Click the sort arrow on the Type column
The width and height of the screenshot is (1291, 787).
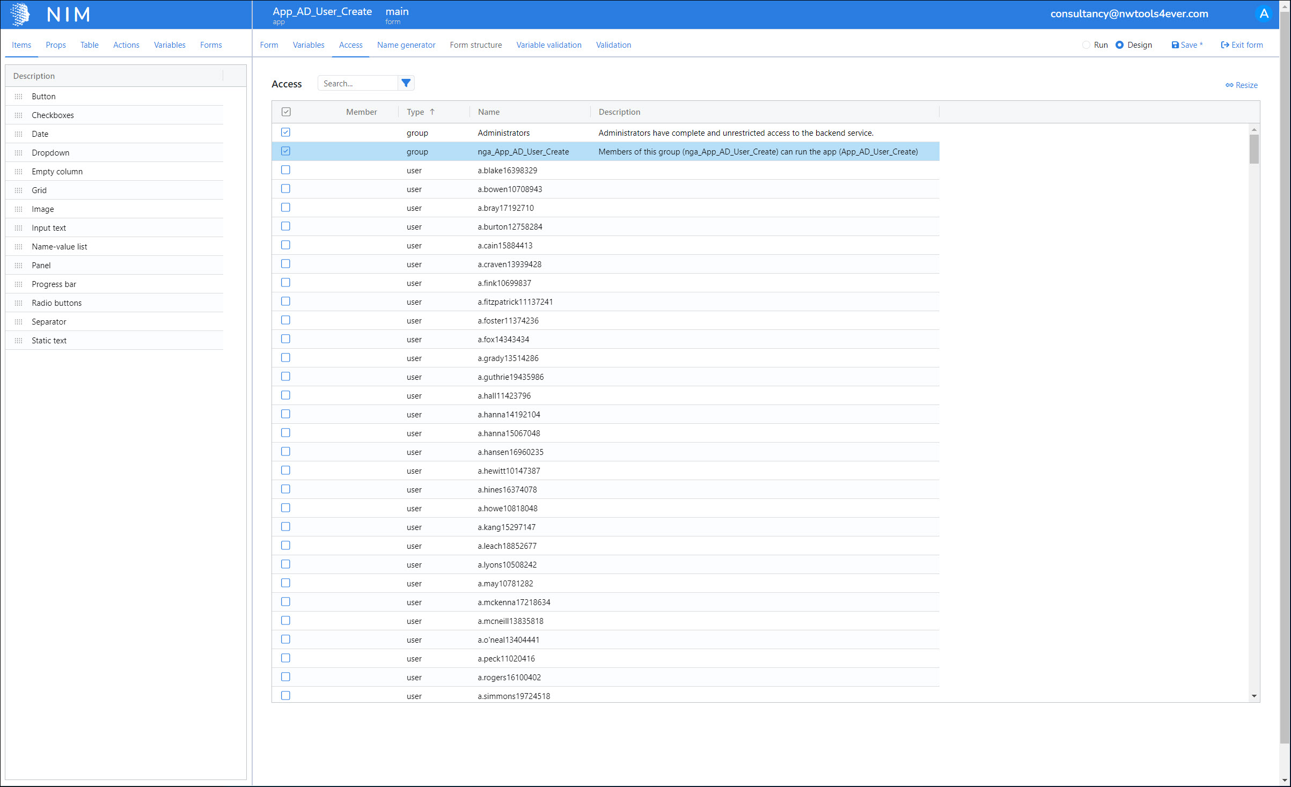432,112
